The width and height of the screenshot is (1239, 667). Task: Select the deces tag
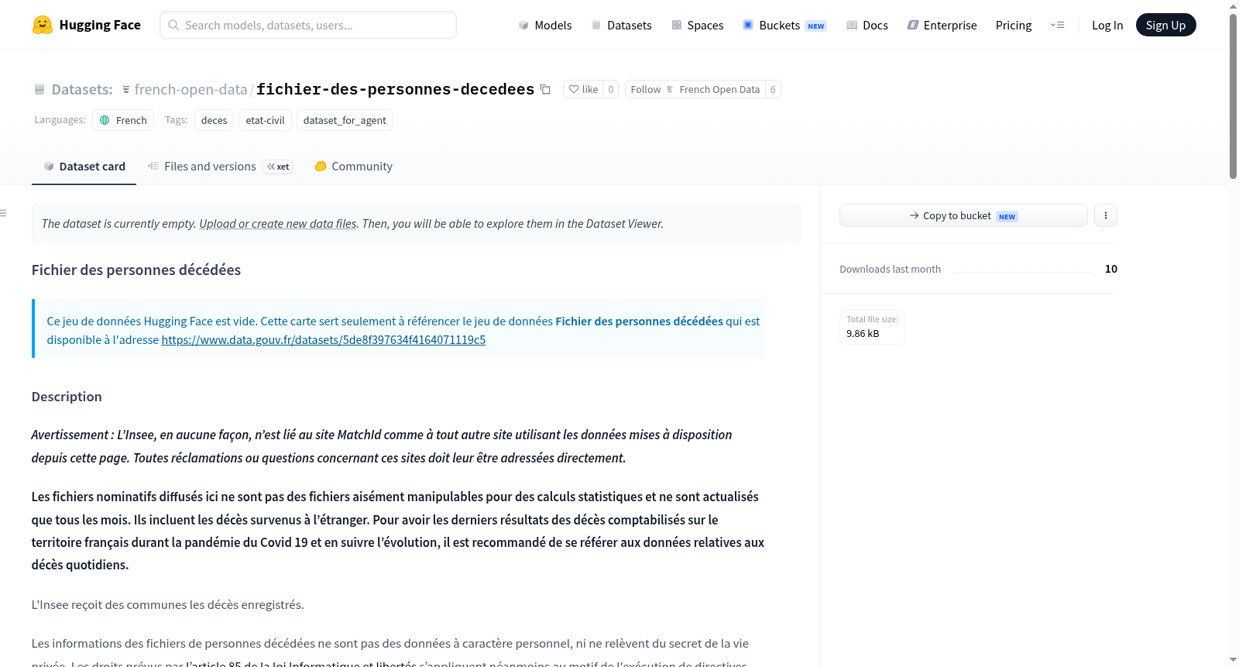214,120
